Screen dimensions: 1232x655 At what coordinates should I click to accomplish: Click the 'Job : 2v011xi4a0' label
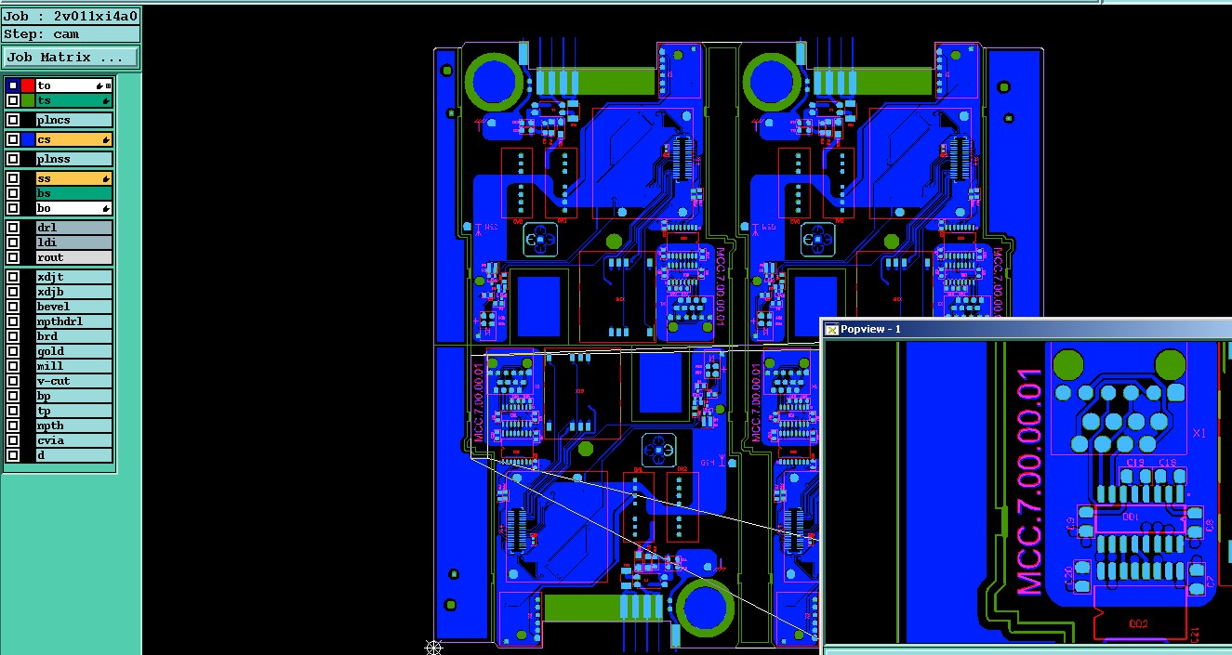coord(71,16)
